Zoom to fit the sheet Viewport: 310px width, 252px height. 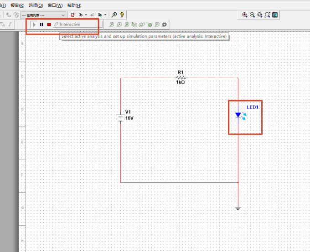tap(267, 15)
